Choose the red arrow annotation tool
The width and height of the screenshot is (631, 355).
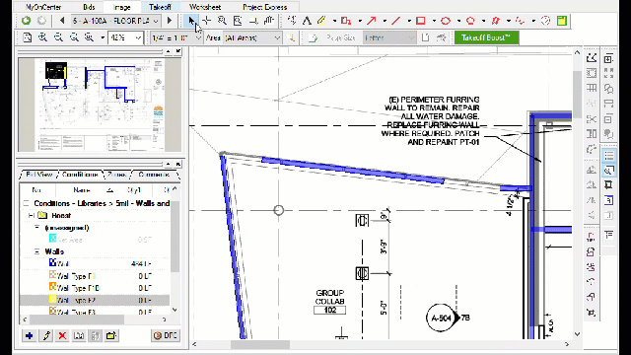pos(371,21)
